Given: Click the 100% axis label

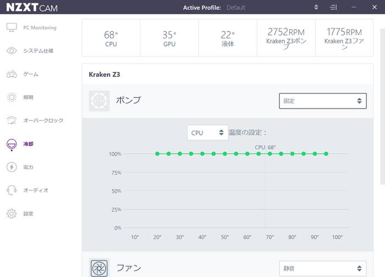Looking at the screenshot, I should pyautogui.click(x=115, y=154).
